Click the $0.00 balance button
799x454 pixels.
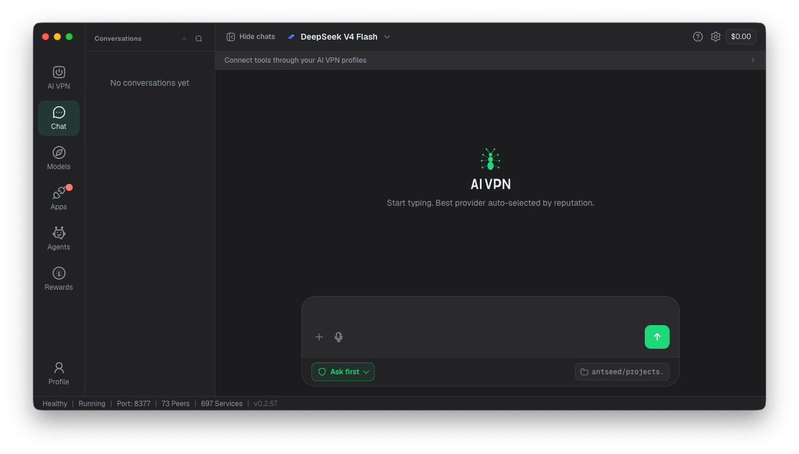pos(741,37)
